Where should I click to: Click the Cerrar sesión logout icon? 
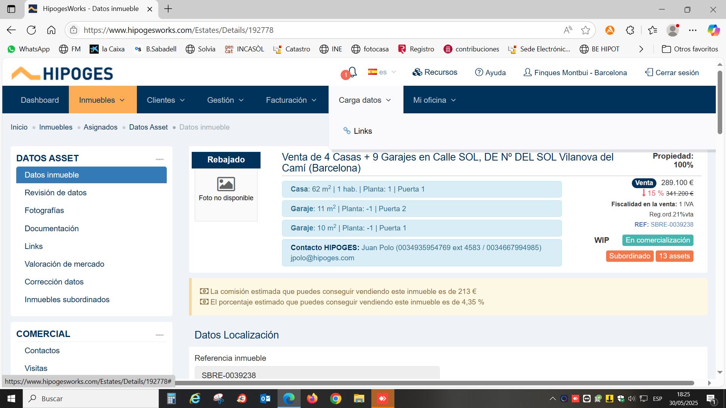[x=649, y=72]
